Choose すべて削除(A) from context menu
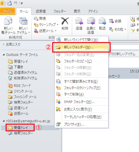139x152 pixels. click(81, 94)
